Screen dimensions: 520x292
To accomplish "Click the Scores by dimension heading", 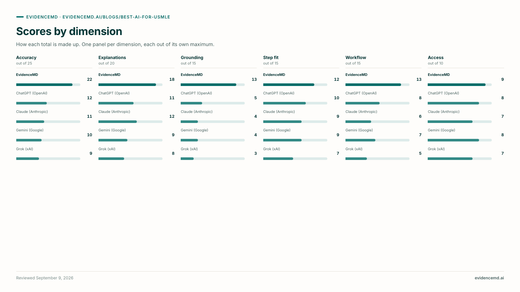I will (69, 31).
